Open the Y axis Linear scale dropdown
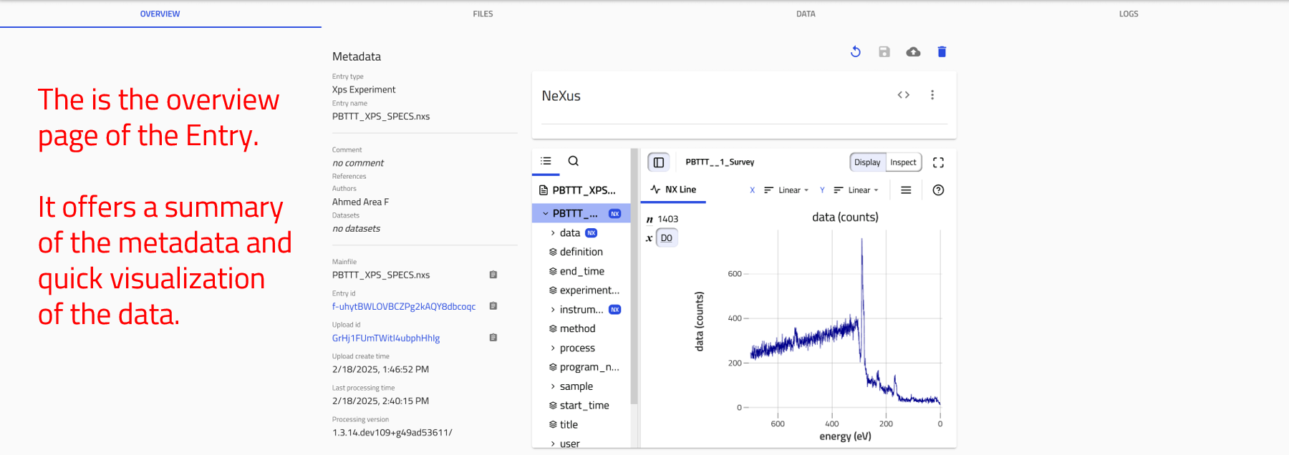The width and height of the screenshot is (1289, 455). (x=857, y=190)
